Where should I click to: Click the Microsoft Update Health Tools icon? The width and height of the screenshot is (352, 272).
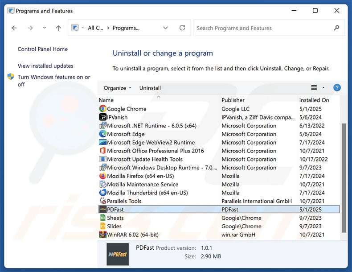coord(102,159)
